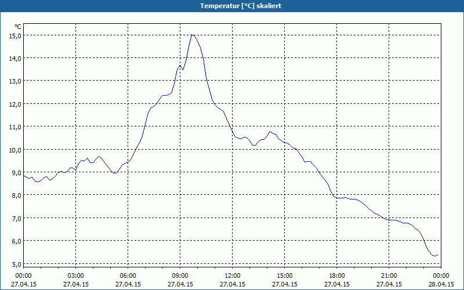
Task: Click the temperature curve's highest peak
Action: click(192, 35)
